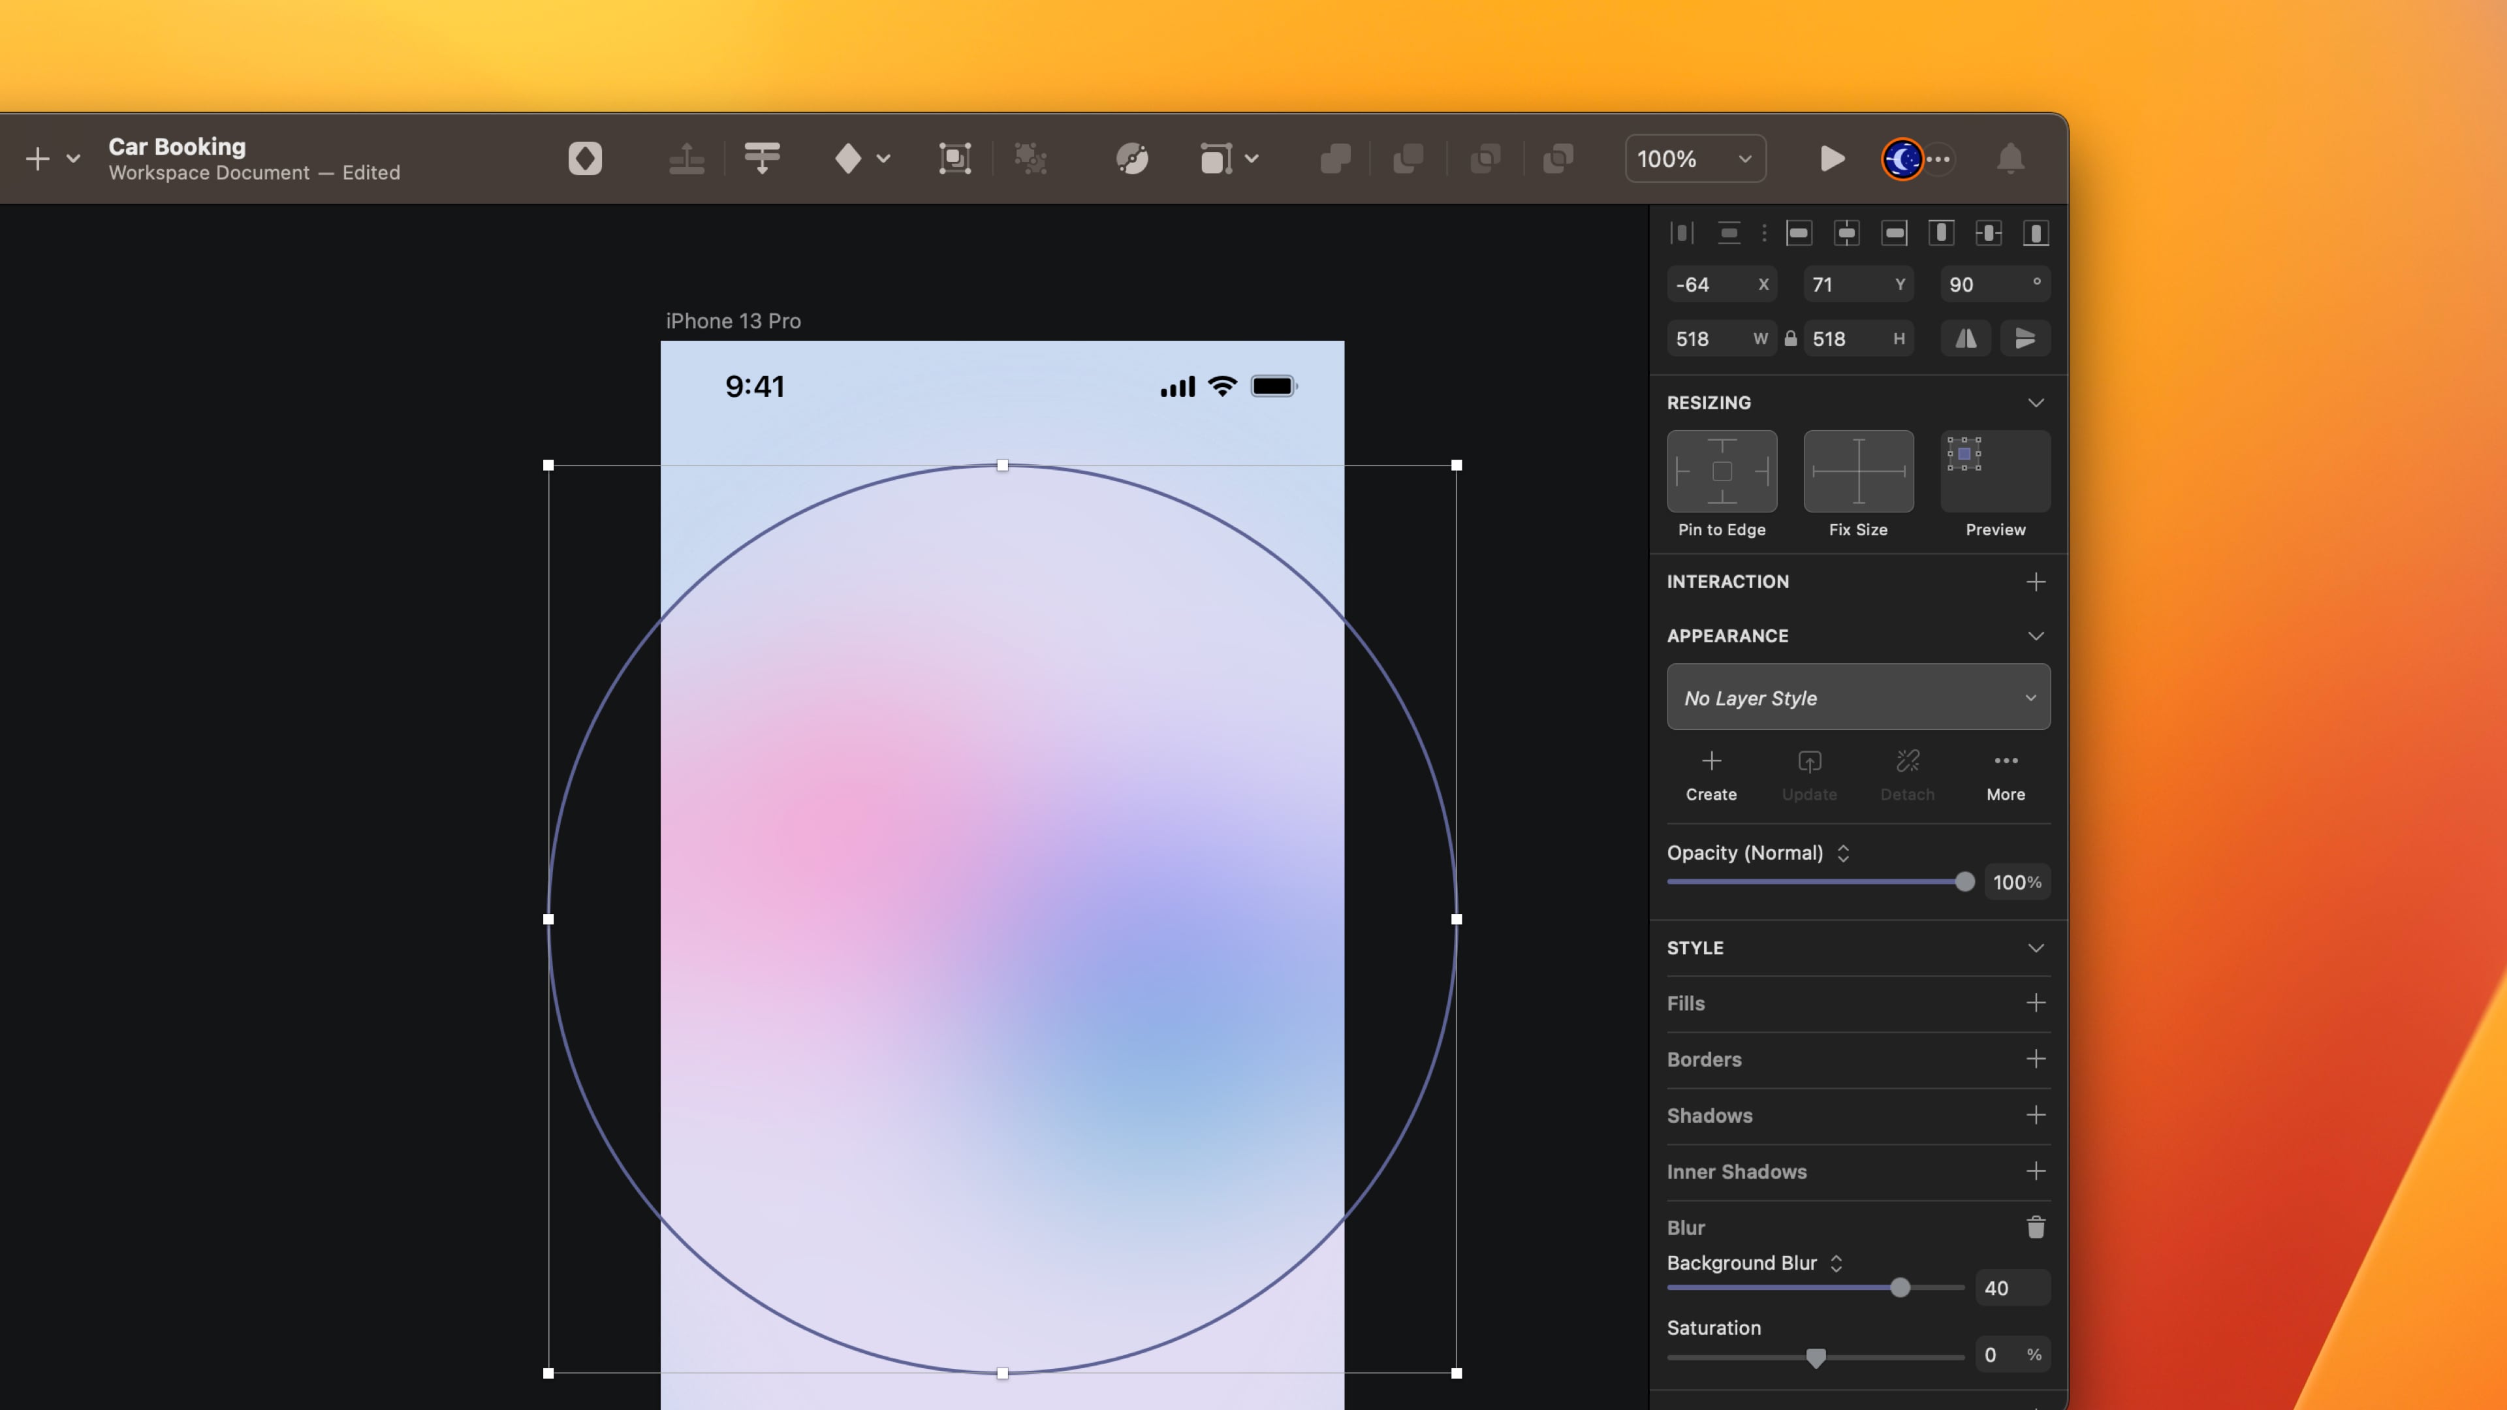This screenshot has width=2507, height=1410.
Task: Toggle the Fix Size resizing control
Action: click(x=1858, y=472)
